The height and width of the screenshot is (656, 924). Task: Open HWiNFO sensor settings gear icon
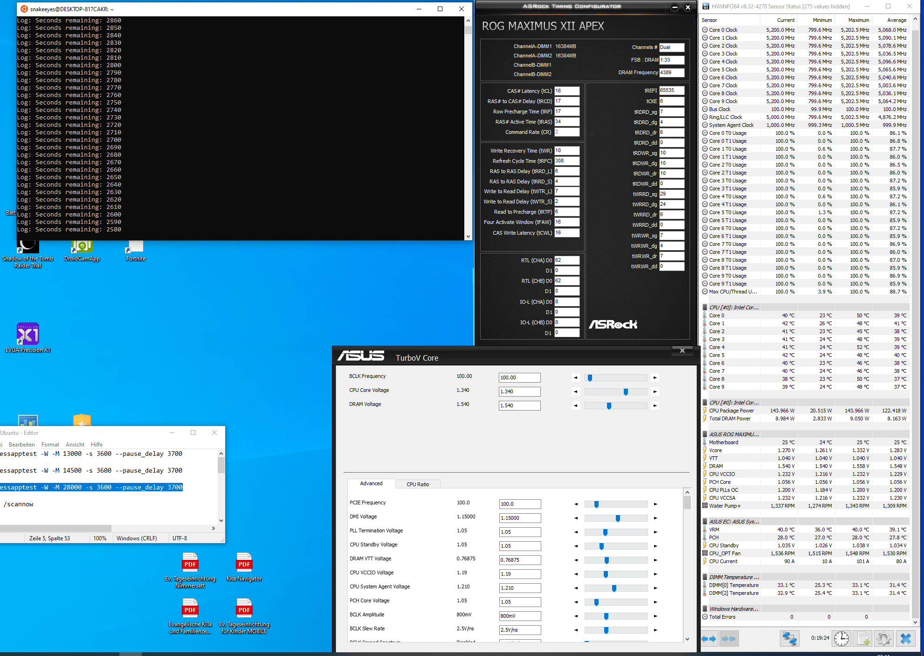pyautogui.click(x=883, y=639)
